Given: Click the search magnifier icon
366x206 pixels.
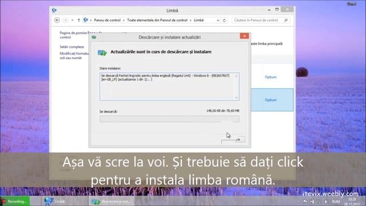Looking at the screenshot, I should (286, 21).
